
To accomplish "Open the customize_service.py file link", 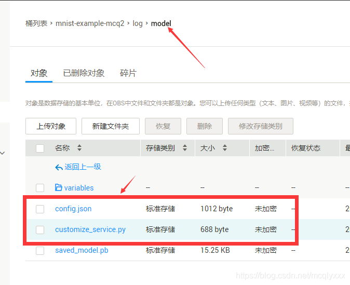I will pyautogui.click(x=90, y=229).
